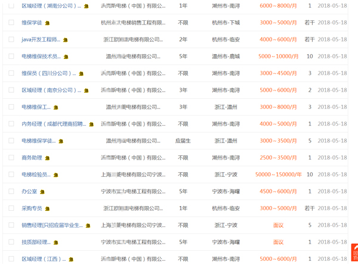Screen dimensions: 358x268
Task: Enable the checkbox for 办公室 listing
Action: click(x=11, y=192)
